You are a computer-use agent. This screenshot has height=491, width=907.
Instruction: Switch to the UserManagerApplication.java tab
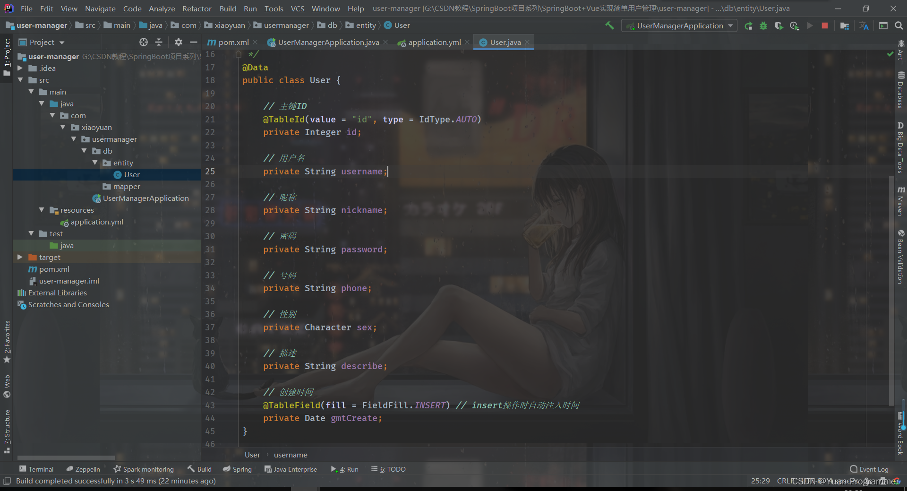pos(328,42)
